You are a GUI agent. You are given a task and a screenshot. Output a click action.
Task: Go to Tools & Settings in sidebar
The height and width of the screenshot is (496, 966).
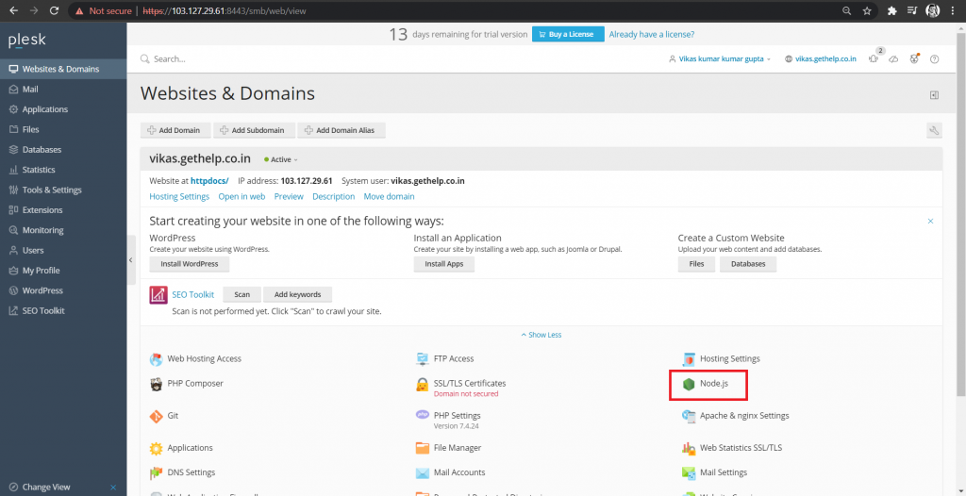(52, 190)
